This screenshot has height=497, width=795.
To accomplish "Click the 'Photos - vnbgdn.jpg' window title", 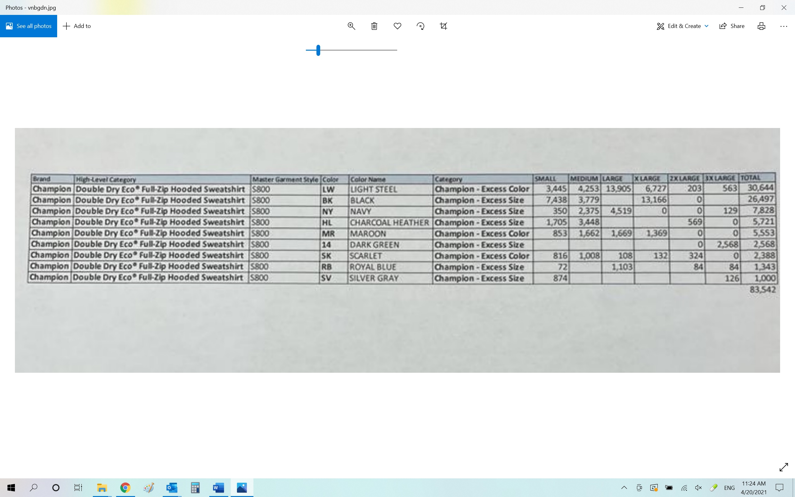I will [x=30, y=7].
